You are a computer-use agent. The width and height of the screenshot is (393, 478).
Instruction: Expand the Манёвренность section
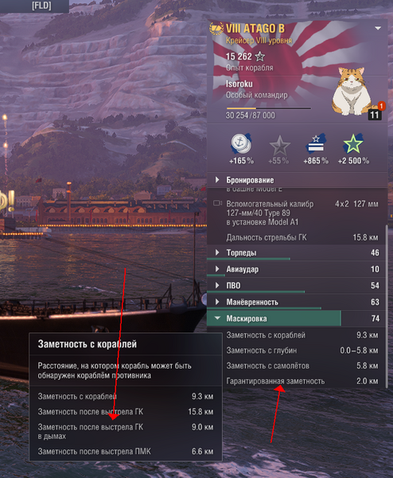(298, 302)
